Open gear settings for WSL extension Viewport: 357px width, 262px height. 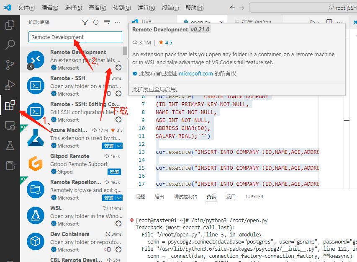coord(118,223)
